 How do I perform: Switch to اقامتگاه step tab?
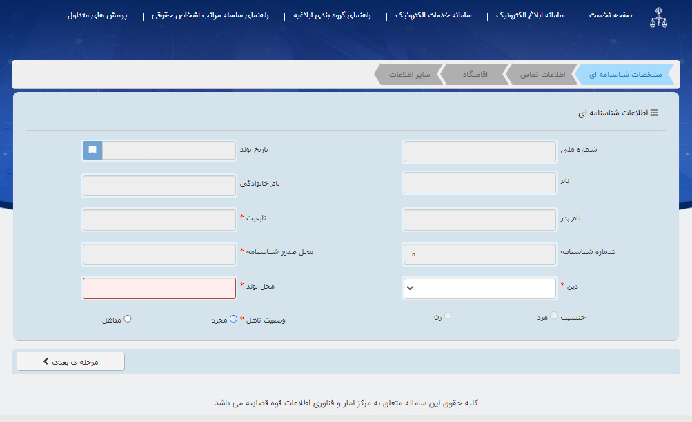tap(475, 74)
